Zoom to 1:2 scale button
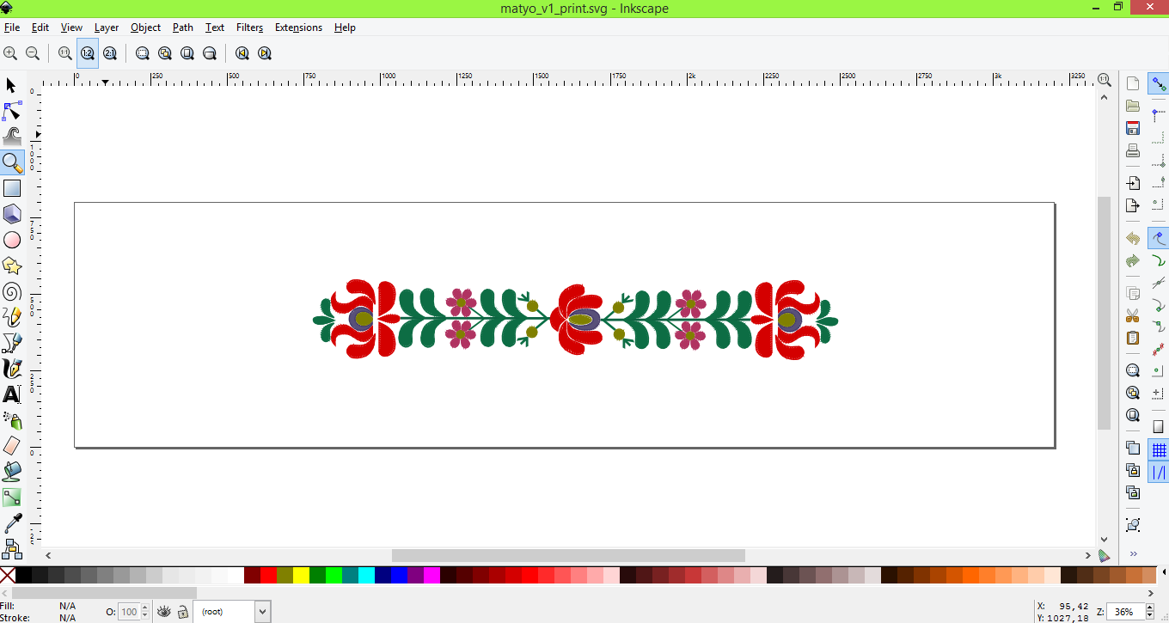The height and width of the screenshot is (623, 1169). 88,53
